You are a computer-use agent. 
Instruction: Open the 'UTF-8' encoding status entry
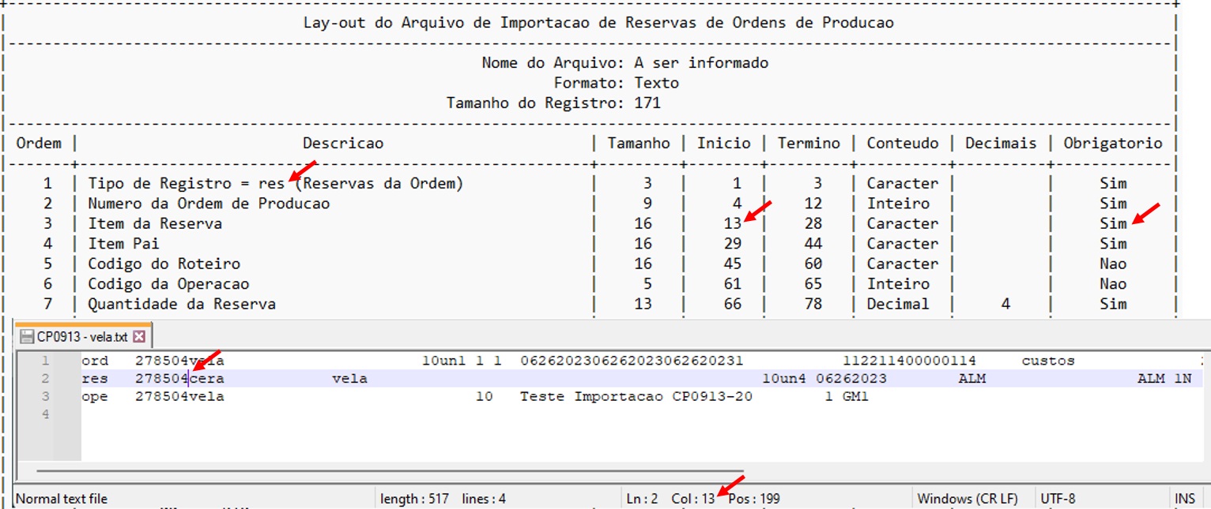point(1058,499)
